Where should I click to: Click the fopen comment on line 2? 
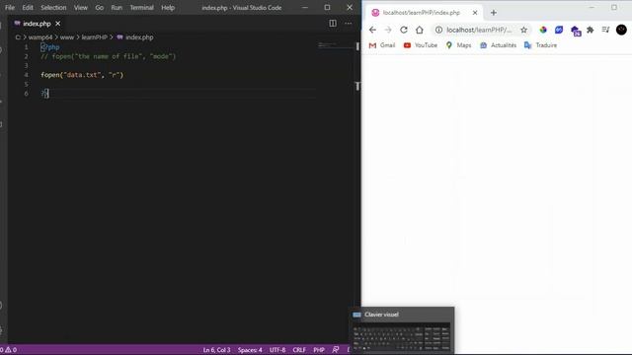(108, 56)
